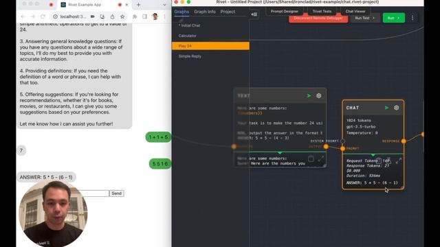This screenshot has height=247, width=440.
Task: Switch to the Graph Info tab
Action: click(205, 12)
